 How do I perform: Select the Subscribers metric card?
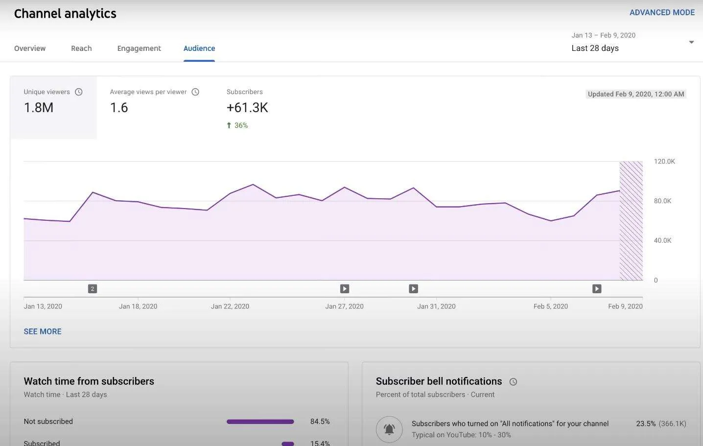[x=247, y=108]
